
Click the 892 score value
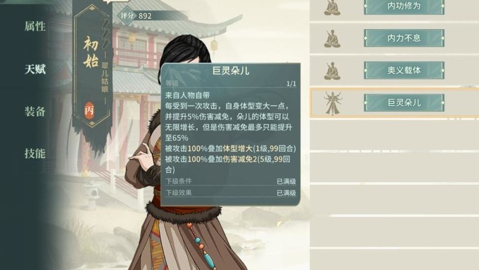[145, 16]
